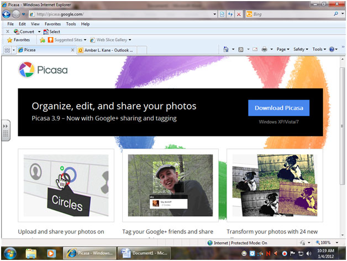Screen dimensions: 347x261
Task: Expand the tab list dropdown arrow
Action: click(13, 50)
